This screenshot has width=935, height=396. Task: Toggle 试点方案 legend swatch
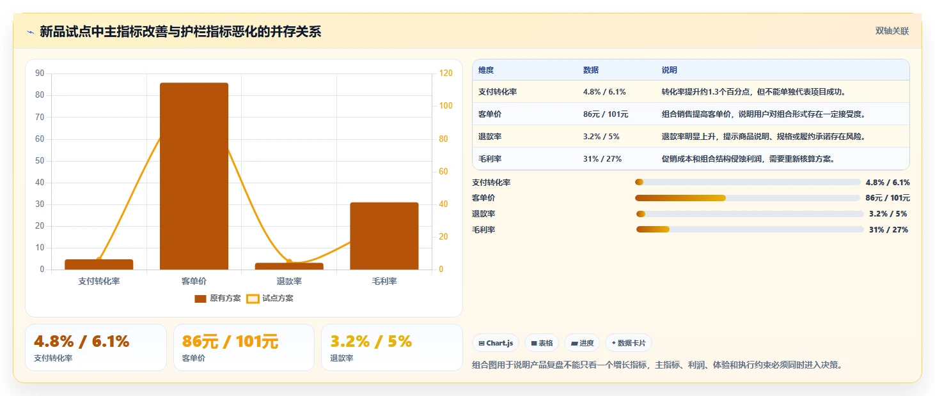(253, 298)
